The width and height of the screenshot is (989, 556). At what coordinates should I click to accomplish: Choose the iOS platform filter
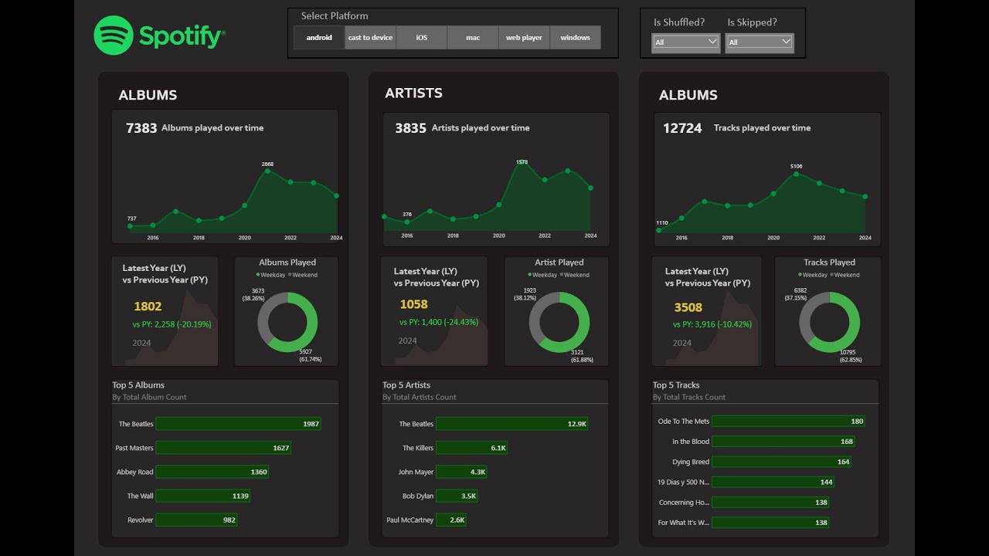pos(422,37)
